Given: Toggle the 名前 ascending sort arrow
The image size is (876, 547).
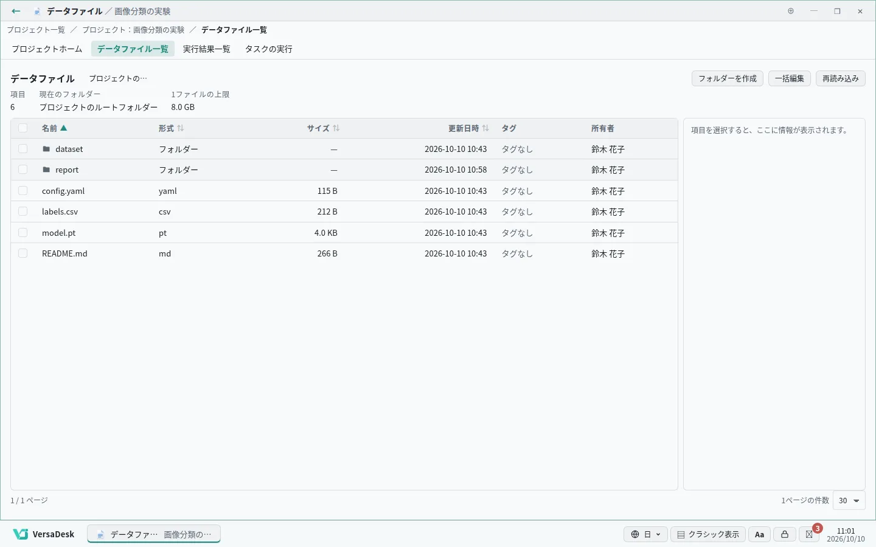Looking at the screenshot, I should coord(64,128).
